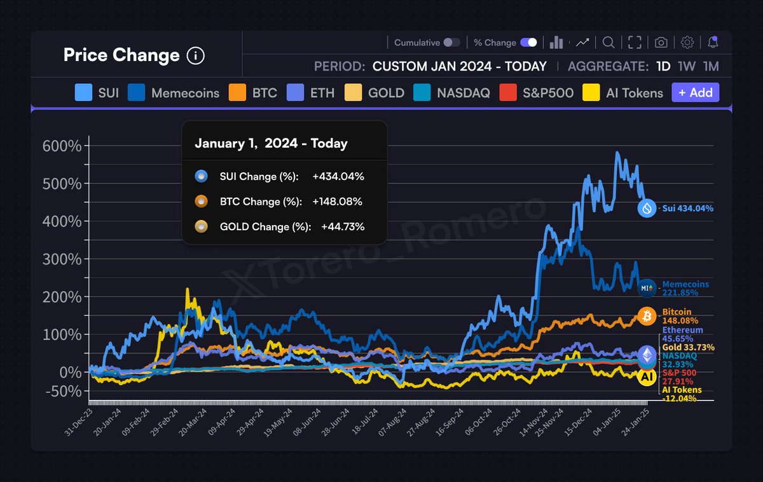Click the info icon beside Price Change
Image resolution: width=763 pixels, height=482 pixels.
(196, 56)
